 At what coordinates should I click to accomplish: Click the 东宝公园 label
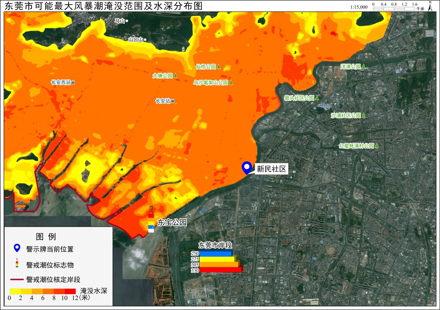172,222
